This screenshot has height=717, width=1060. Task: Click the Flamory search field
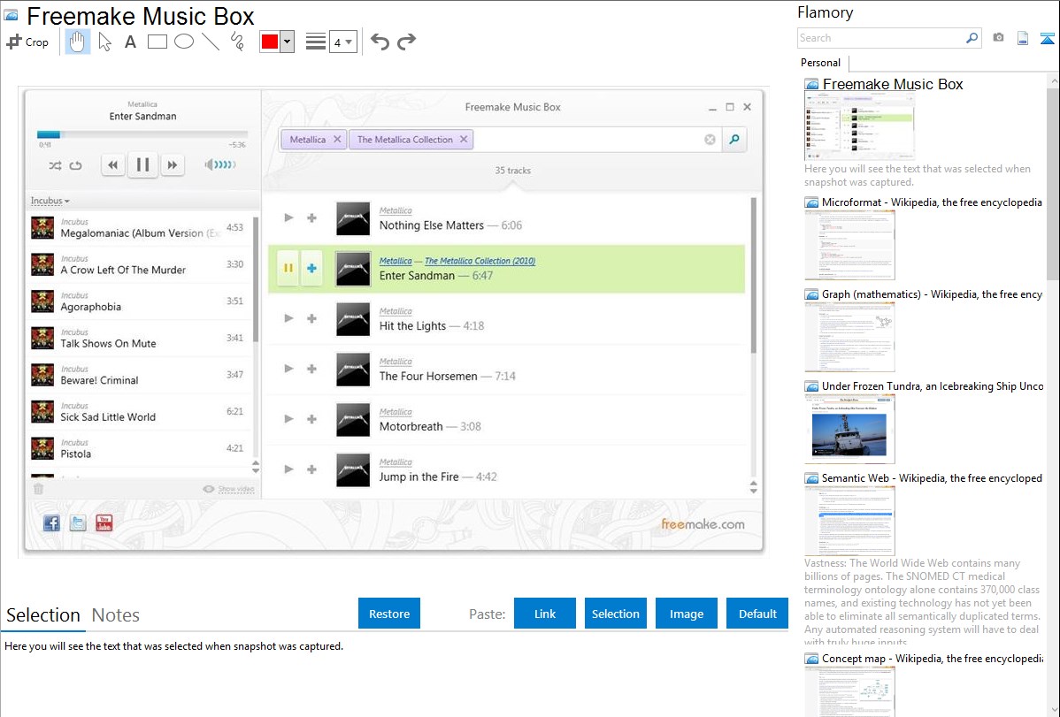pyautogui.click(x=881, y=38)
